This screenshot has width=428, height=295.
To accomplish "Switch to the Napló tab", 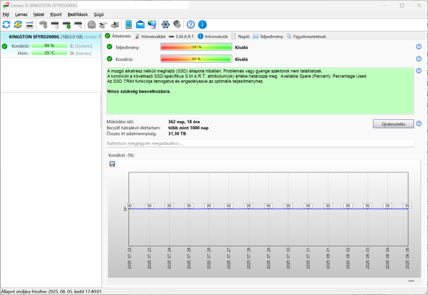I will pos(241,36).
